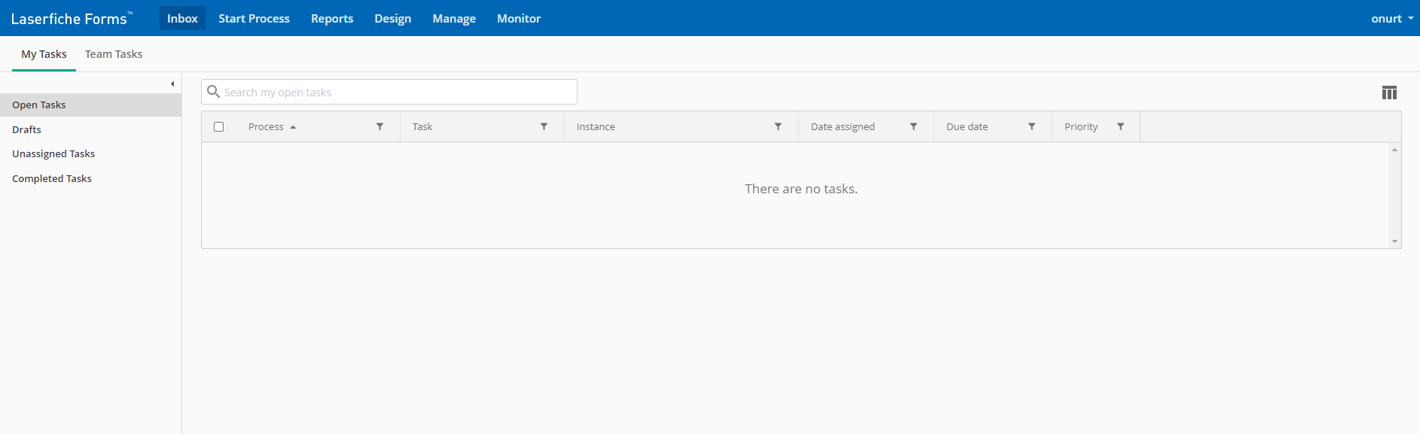This screenshot has width=1420, height=434.
Task: Sort by the Process column header
Action: click(x=267, y=126)
